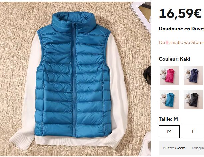Click the Buste 82cm measurement
This screenshot has width=204, height=157.
point(174,148)
